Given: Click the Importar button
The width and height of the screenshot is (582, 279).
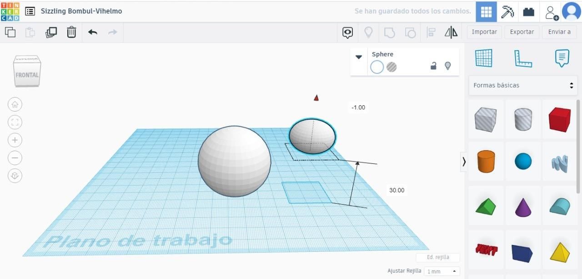Looking at the screenshot, I should point(484,32).
